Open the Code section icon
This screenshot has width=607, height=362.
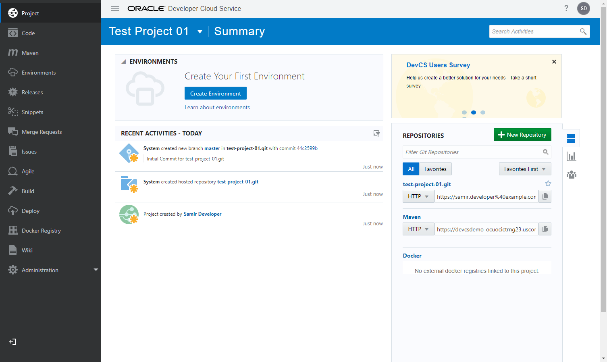tap(13, 33)
